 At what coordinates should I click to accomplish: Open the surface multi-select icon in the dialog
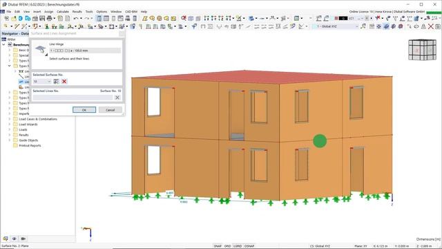coord(56,82)
